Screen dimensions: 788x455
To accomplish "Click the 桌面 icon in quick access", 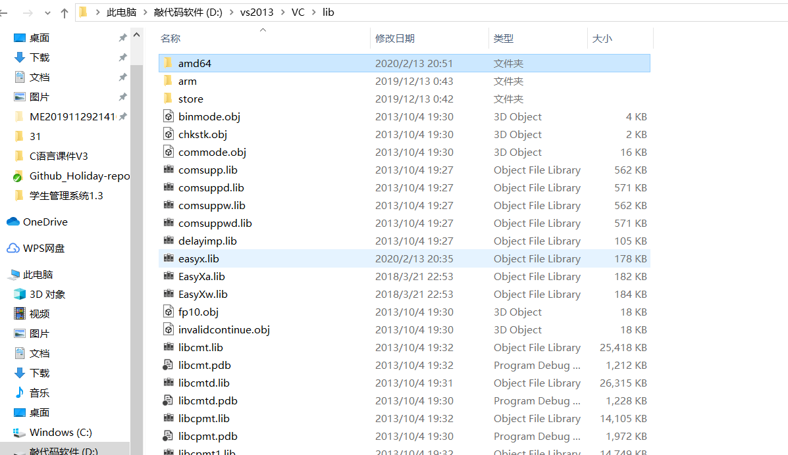I will click(20, 37).
